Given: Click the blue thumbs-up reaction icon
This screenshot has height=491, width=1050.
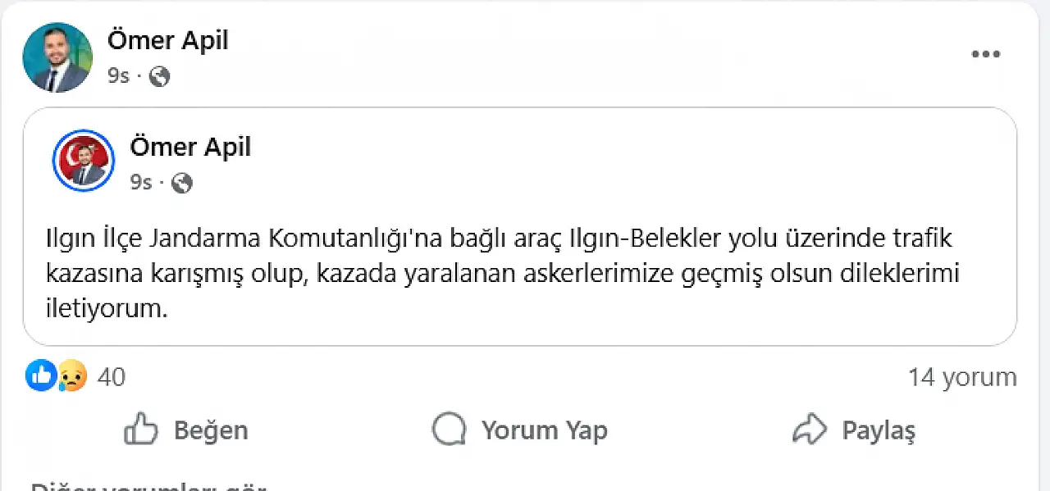Looking at the screenshot, I should click(41, 376).
